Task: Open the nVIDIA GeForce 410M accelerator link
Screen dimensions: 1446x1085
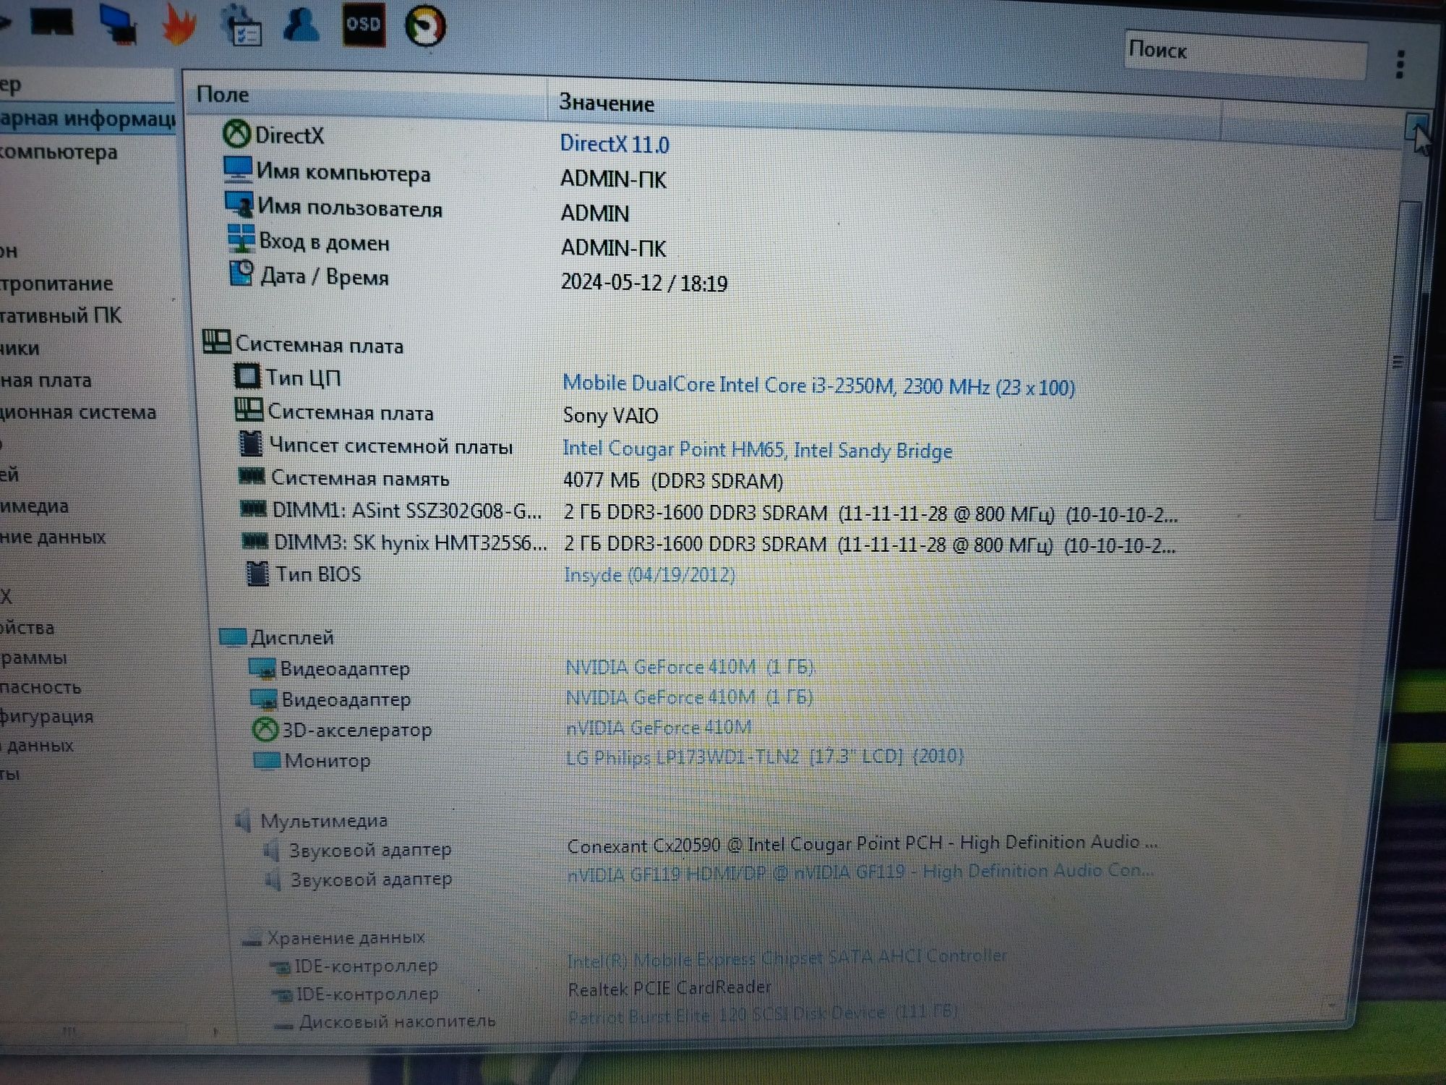Action: (x=659, y=727)
